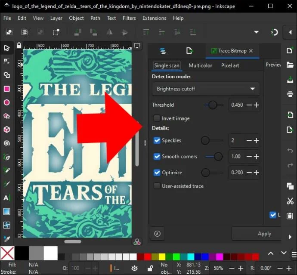Viewport: 297px width, 275px height.
Task: Click the trace info button
Action: pyautogui.click(x=157, y=234)
